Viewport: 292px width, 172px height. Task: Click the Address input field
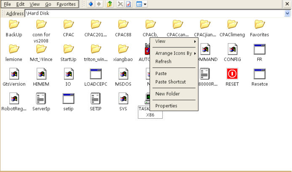155,13
